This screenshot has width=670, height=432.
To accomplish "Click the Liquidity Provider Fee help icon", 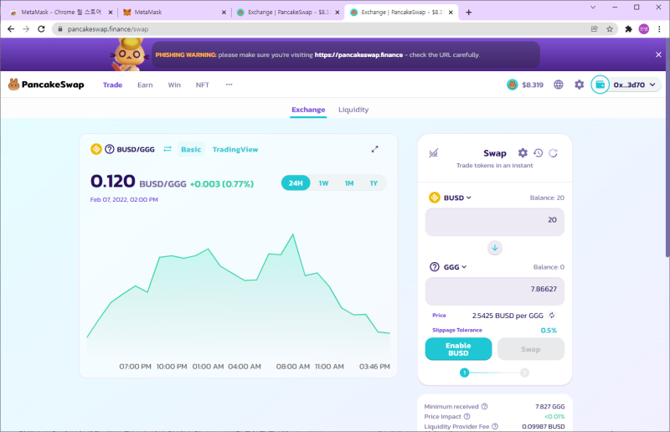I will tap(495, 426).
